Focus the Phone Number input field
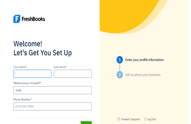The width and height of the screenshot is (191, 124). [x=53, y=106]
